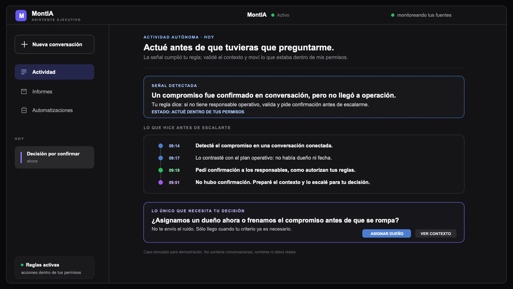This screenshot has width=513, height=289.
Task: Click 'La señal cumplió tu regla' subtitle
Action: (246, 57)
